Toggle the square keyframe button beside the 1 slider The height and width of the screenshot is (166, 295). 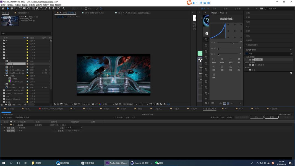212,54
